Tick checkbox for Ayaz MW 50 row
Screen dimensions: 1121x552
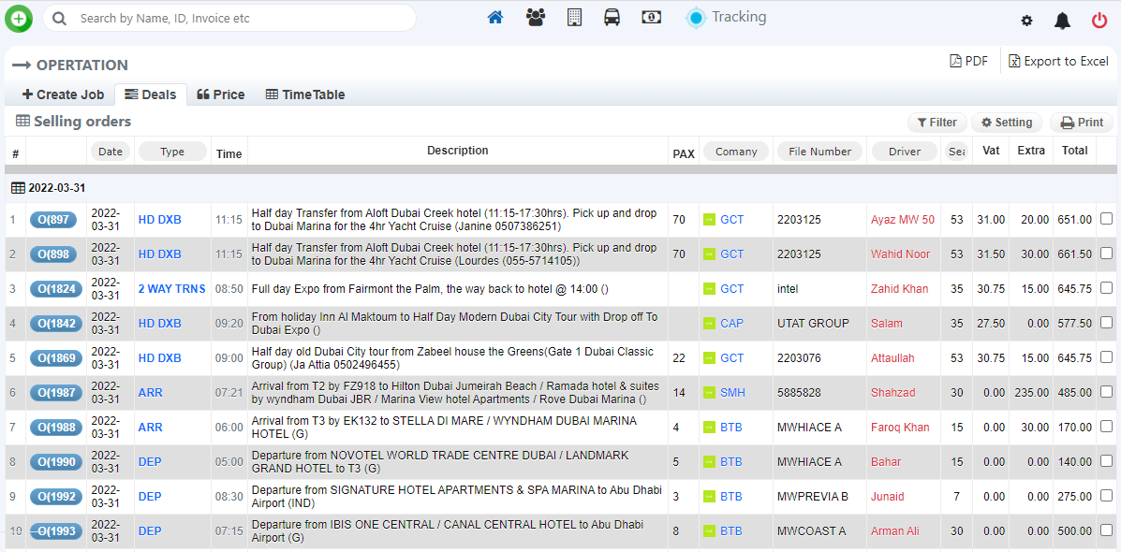pos(1106,219)
